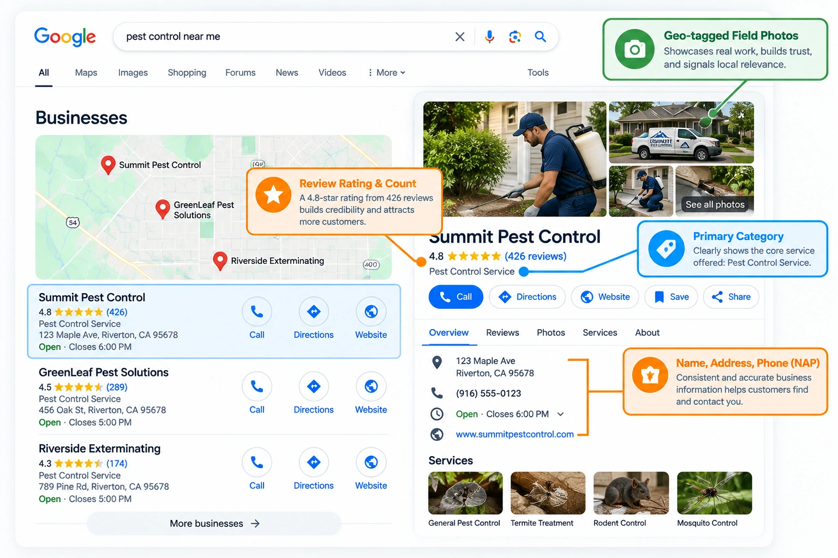The height and width of the screenshot is (558, 838).
Task: Call GreenLeaf Pest Solutions
Action: pyautogui.click(x=257, y=386)
